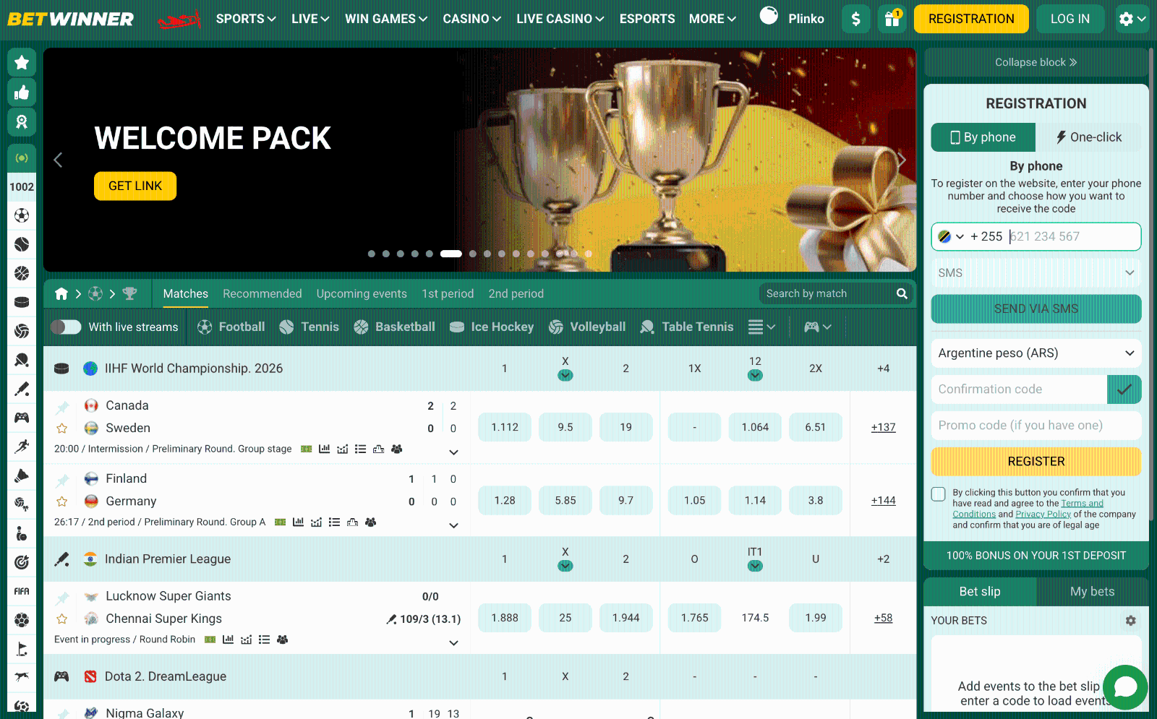Select the esports gamepad sidebar icon
The width and height of the screenshot is (1157, 719).
point(22,418)
